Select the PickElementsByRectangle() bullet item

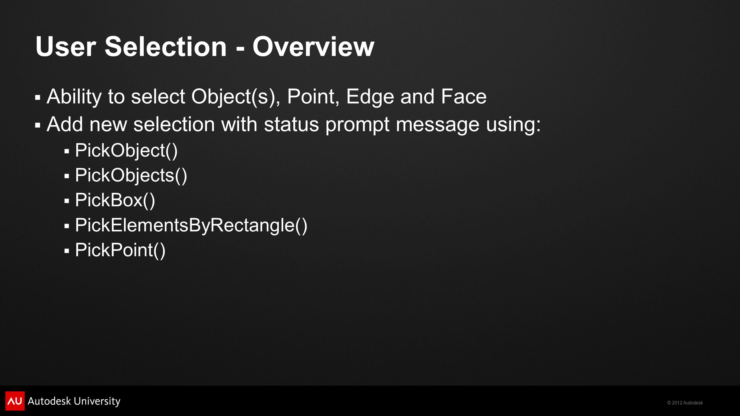pyautogui.click(x=191, y=226)
